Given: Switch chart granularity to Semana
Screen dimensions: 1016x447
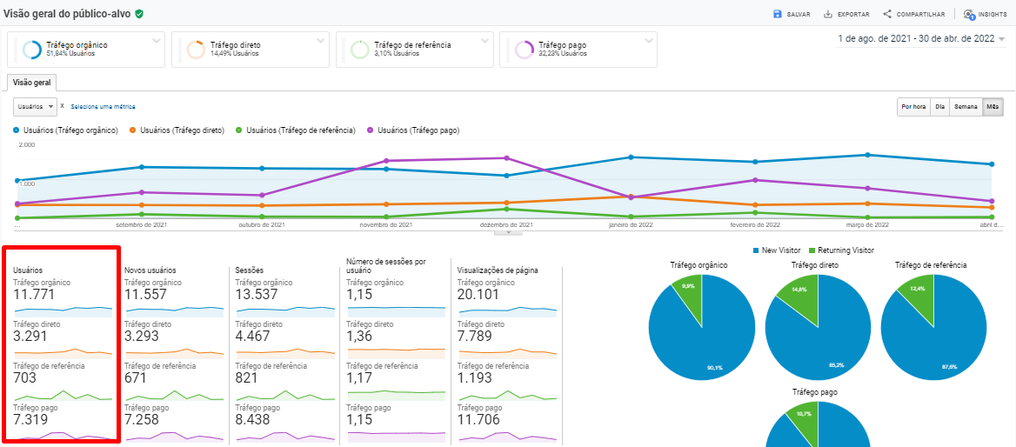Looking at the screenshot, I should [x=966, y=107].
